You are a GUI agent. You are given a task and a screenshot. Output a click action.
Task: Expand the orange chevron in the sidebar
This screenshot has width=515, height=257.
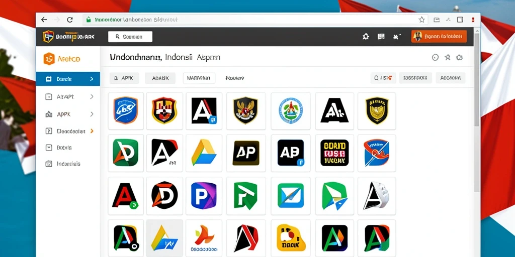pos(92,131)
